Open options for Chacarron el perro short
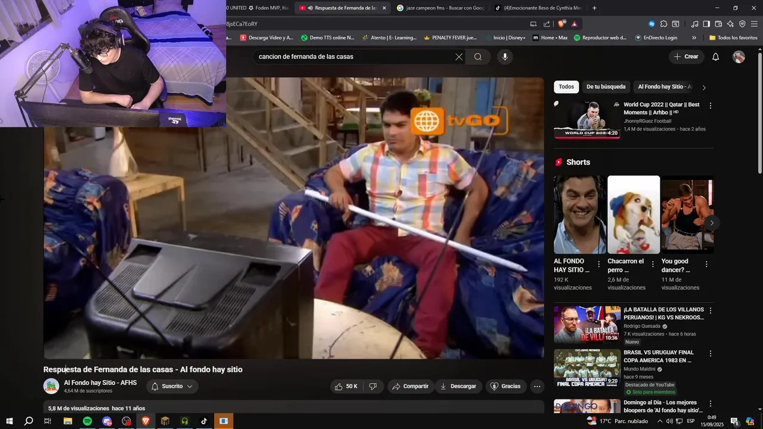Image resolution: width=763 pixels, height=429 pixels. (x=653, y=264)
